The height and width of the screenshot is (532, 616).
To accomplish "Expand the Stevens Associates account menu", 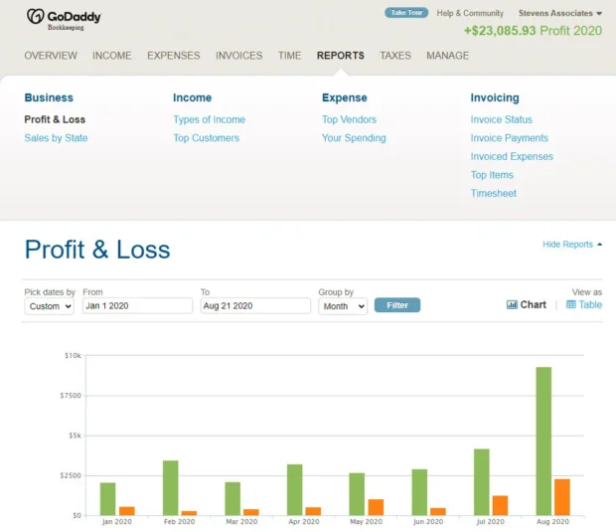I will (559, 13).
